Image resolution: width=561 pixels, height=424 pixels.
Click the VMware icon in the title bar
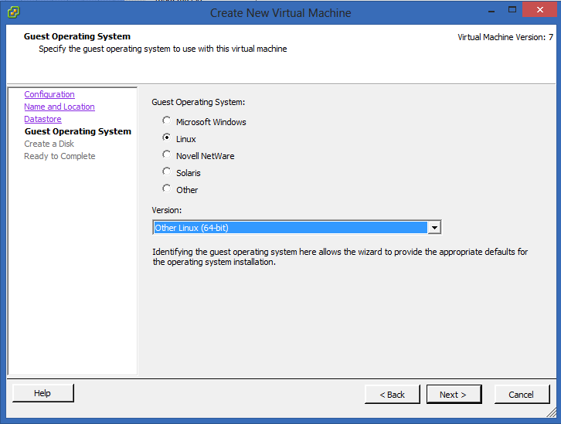pos(14,12)
